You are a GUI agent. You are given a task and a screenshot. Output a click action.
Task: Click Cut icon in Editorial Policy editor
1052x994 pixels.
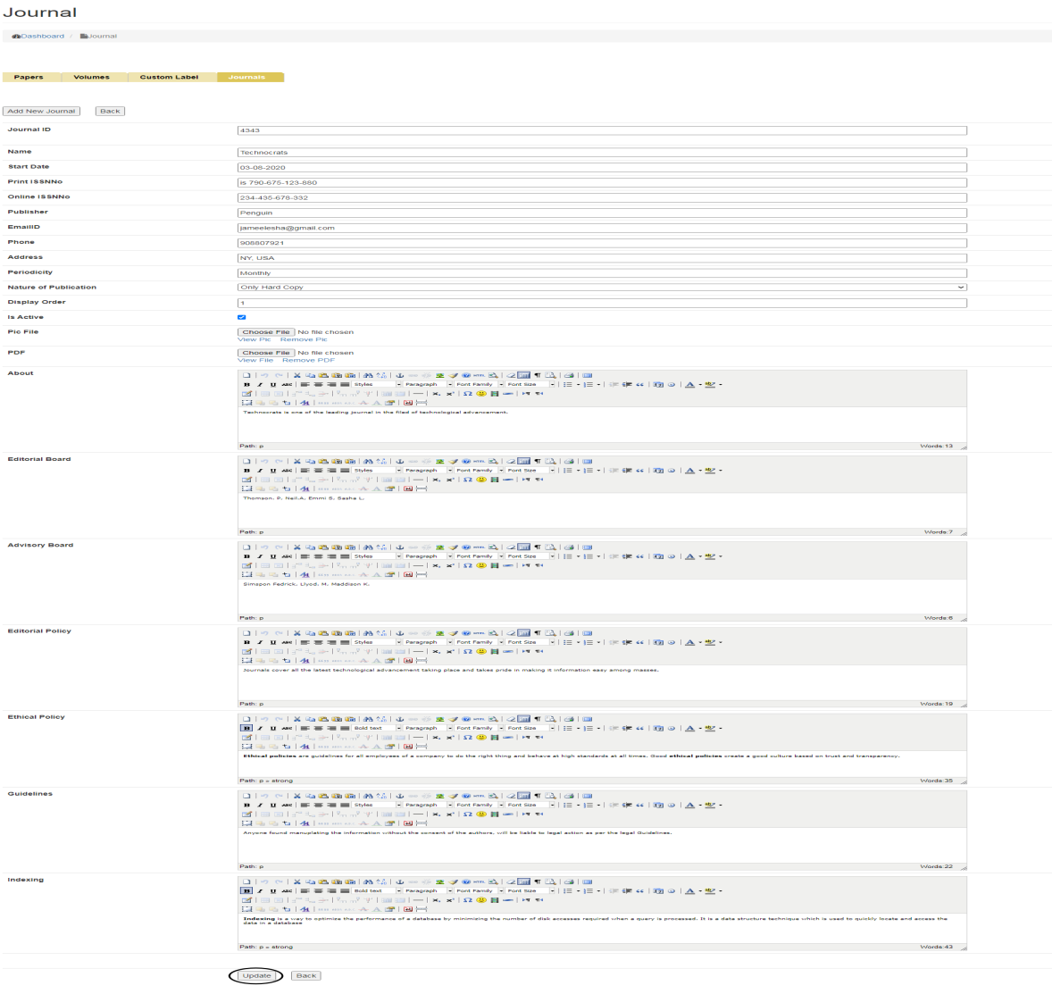click(297, 633)
